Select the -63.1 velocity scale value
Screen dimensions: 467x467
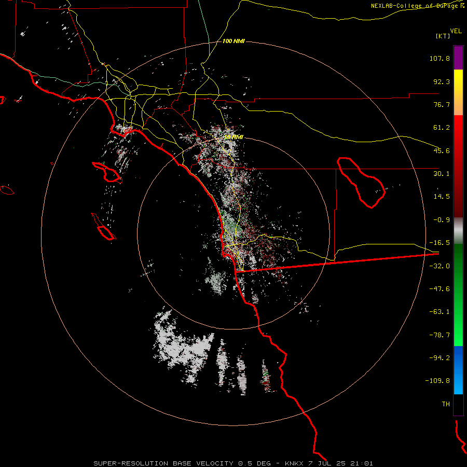pos(439,312)
